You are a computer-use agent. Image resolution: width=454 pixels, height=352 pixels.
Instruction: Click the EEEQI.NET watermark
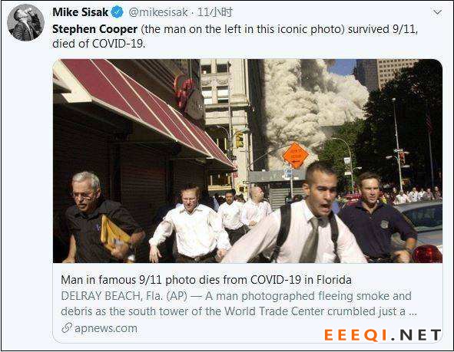(383, 335)
